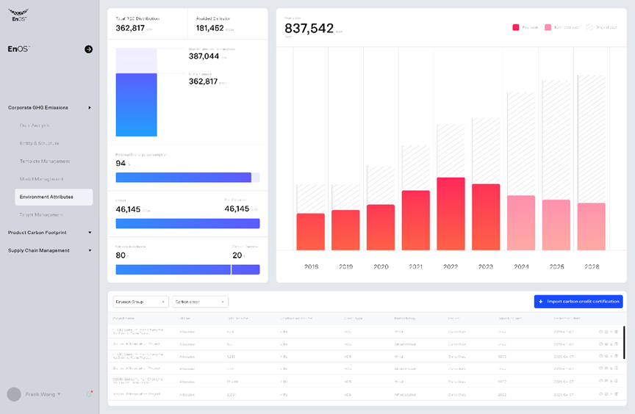Click the notification icon next to Frank Wang

coord(89,394)
